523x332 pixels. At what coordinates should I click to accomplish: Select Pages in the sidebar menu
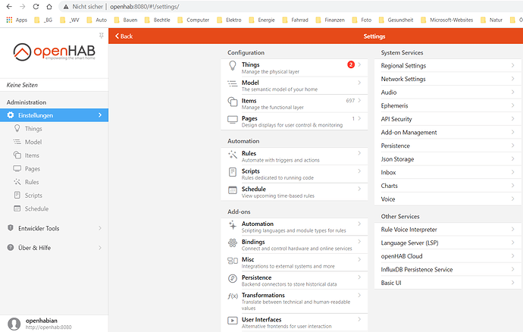[54, 168]
